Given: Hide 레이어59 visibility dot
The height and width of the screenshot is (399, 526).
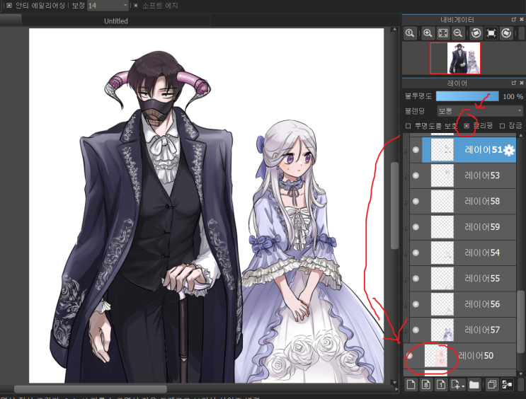Looking at the screenshot, I should tap(416, 227).
